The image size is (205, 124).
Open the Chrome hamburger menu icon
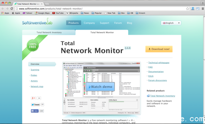203,9
